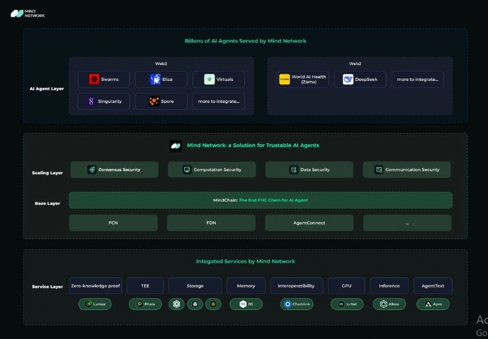Click the Web2 'more to integrate...' box
The image size is (488, 339).
pos(417,79)
